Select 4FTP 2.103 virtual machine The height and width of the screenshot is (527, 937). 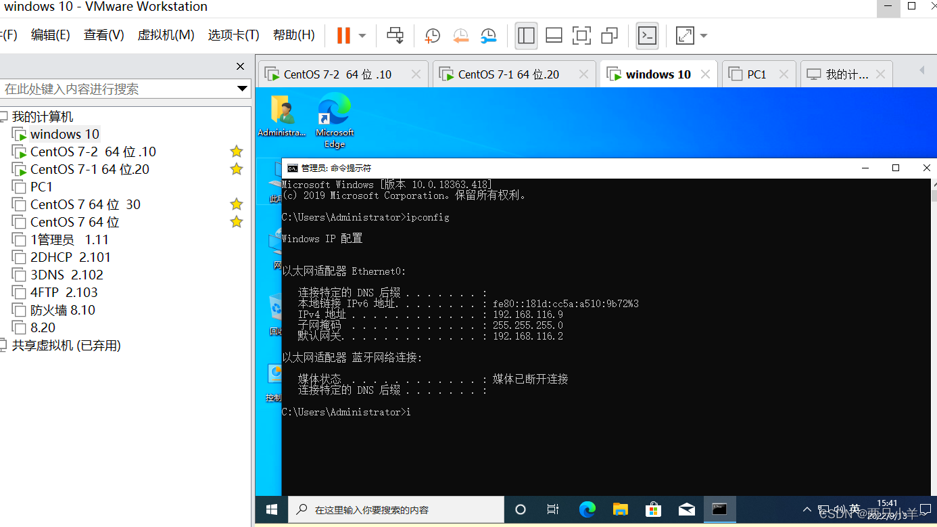tap(64, 292)
